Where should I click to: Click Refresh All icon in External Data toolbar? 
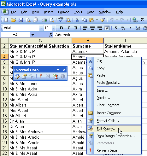tap(56, 76)
